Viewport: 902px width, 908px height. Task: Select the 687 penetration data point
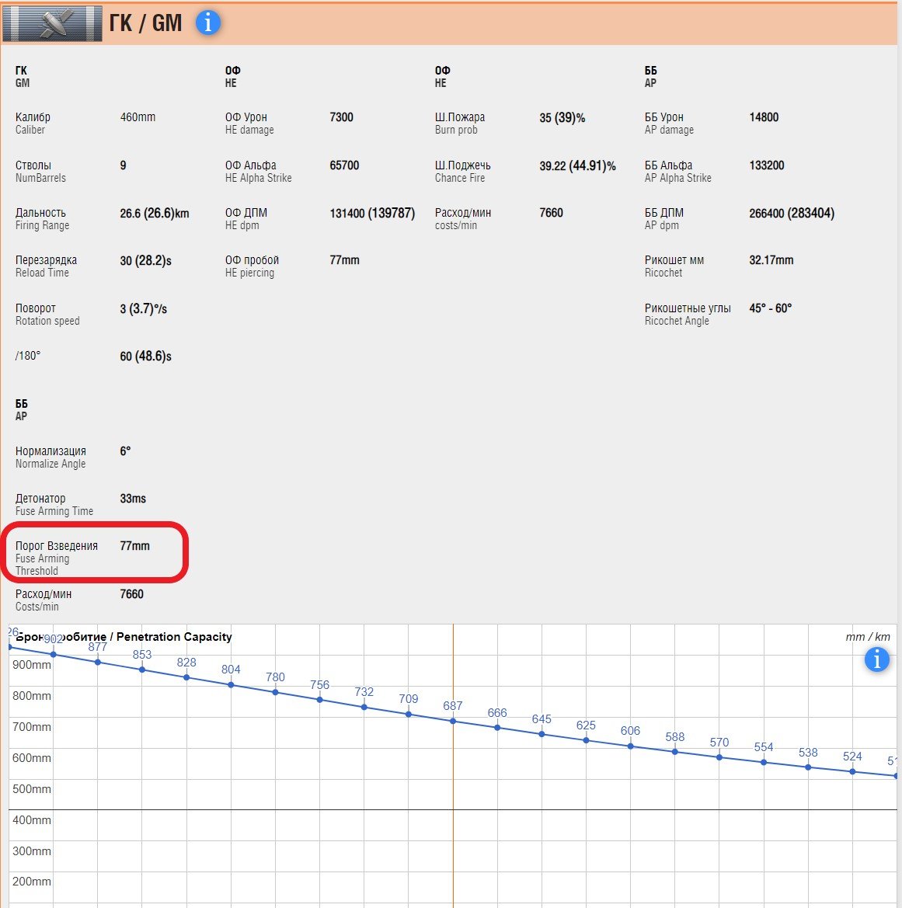pyautogui.click(x=453, y=721)
